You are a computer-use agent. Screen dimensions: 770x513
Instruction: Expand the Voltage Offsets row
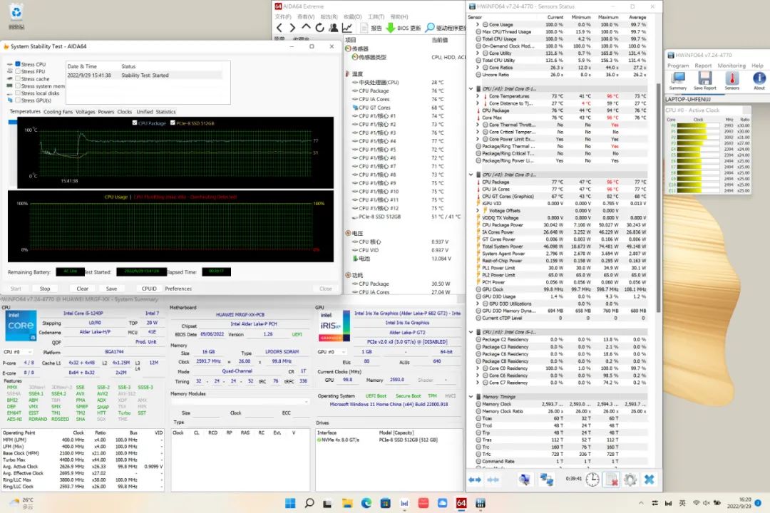click(x=477, y=211)
